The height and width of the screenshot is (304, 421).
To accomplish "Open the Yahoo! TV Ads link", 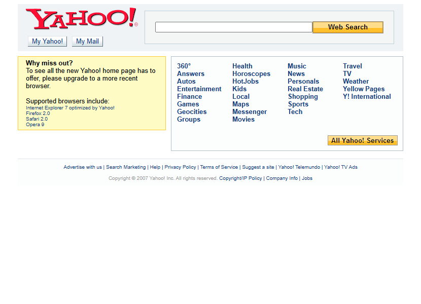I will [341, 167].
